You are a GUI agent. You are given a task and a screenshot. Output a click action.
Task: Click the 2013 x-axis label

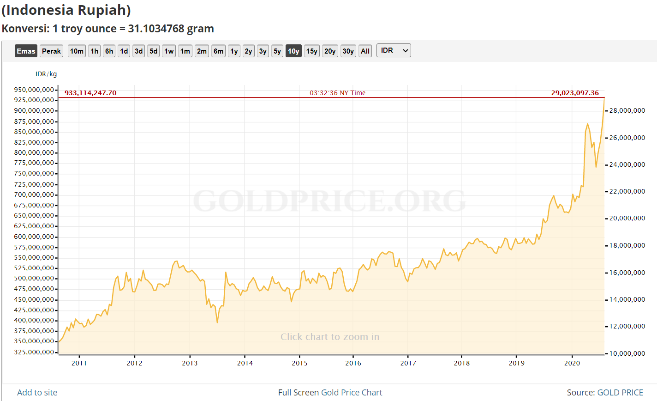click(190, 363)
